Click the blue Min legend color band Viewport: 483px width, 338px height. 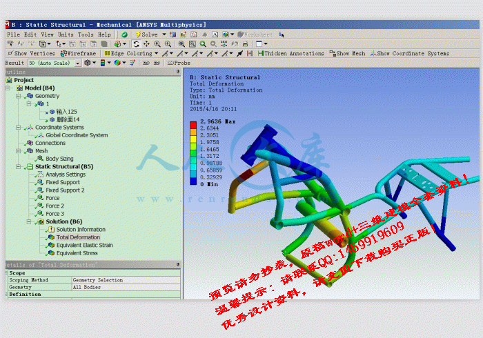point(193,181)
